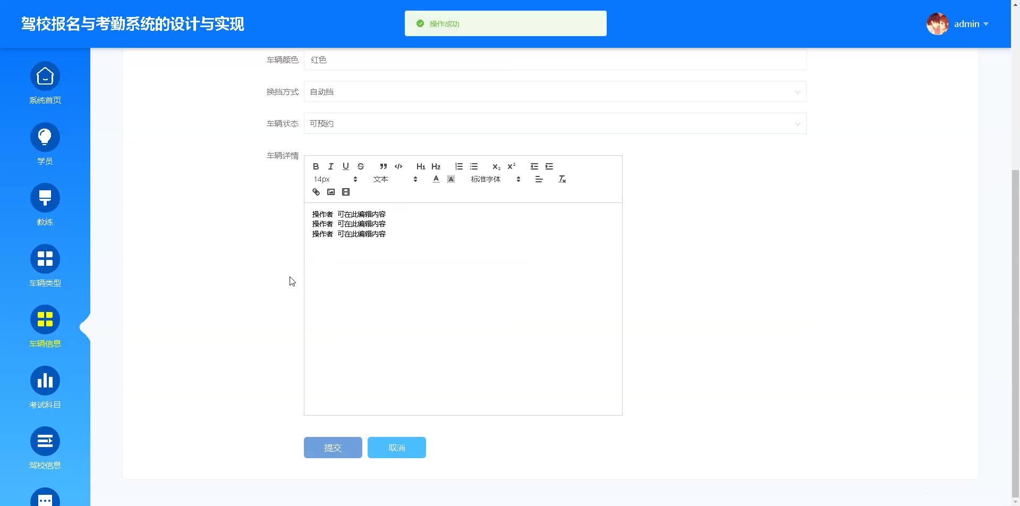The width and height of the screenshot is (1020, 506).
Task: Increase the text indent
Action: [x=549, y=166]
